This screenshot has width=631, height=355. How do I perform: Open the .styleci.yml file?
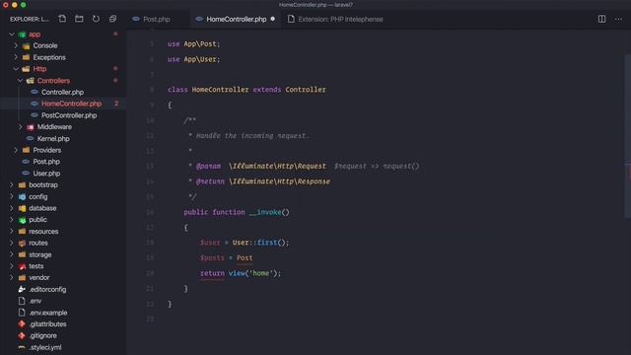[45, 347]
